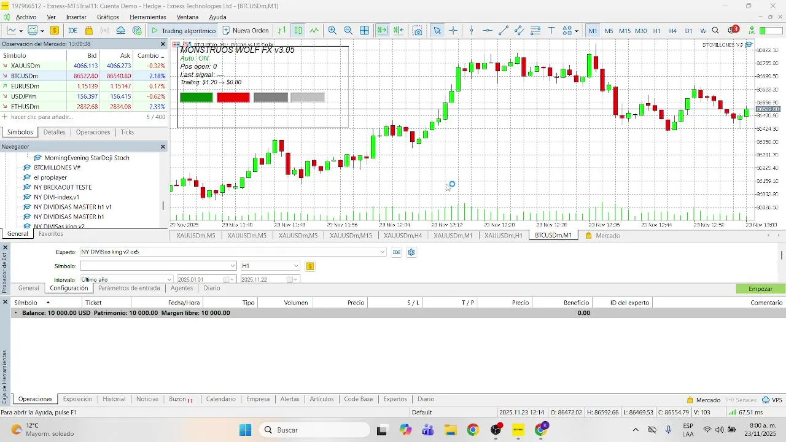The width and height of the screenshot is (786, 442).
Task: Open the account notifications icon with badge 3
Action: tap(733, 30)
